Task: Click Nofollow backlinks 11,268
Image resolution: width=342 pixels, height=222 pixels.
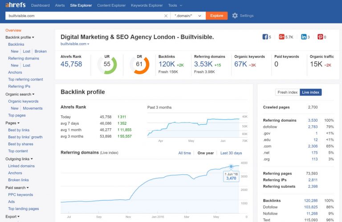Action: pos(312,214)
